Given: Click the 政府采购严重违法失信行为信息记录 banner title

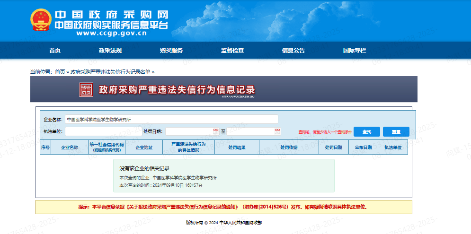Looking at the screenshot, I should pyautogui.click(x=177, y=90).
